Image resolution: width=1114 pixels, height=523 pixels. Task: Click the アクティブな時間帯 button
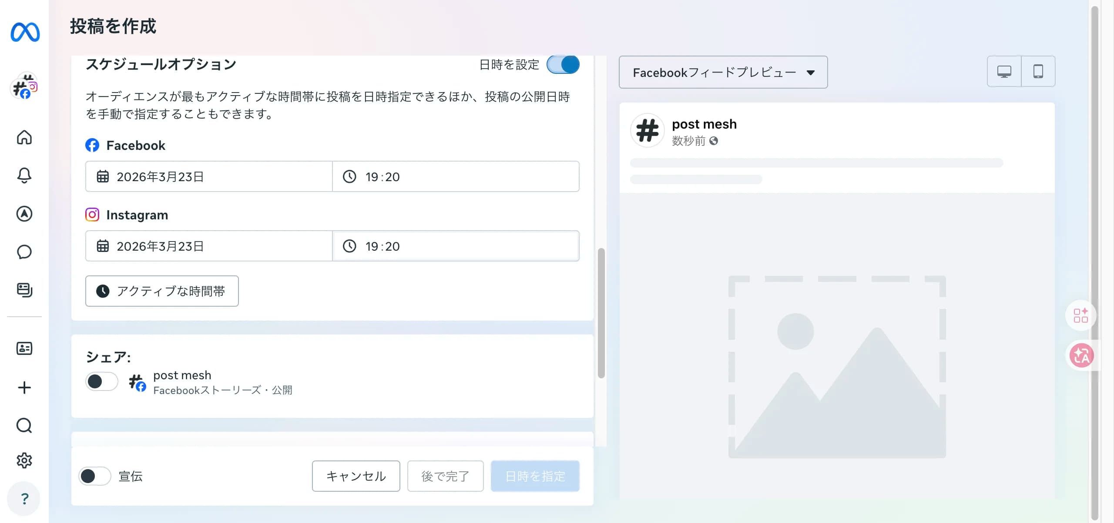(x=161, y=291)
